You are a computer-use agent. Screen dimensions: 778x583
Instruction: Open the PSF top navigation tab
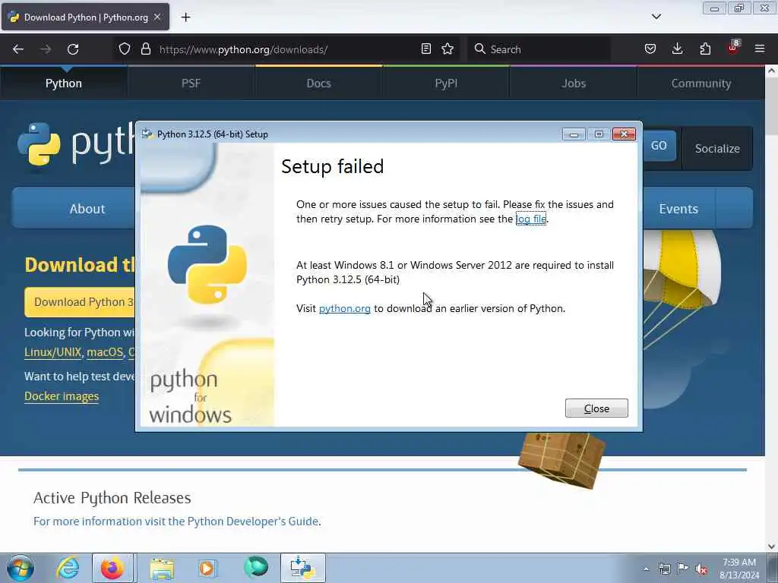pos(191,84)
